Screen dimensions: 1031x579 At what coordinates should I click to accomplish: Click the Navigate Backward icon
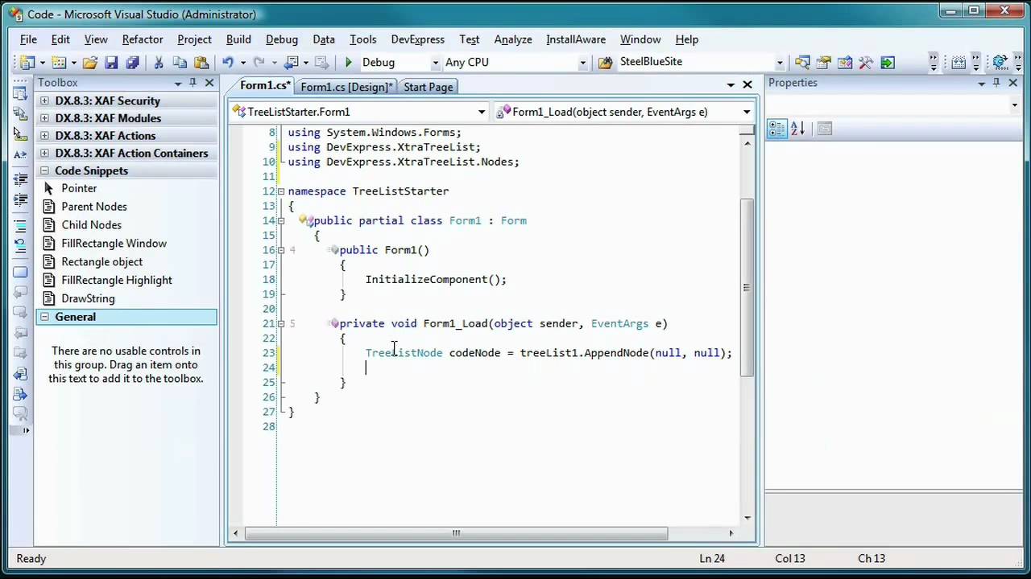coord(291,63)
